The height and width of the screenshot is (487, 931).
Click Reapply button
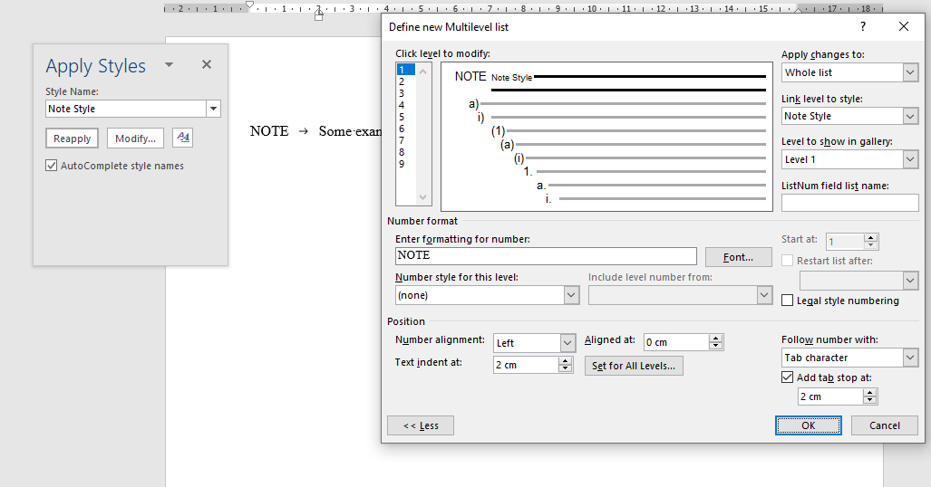(72, 138)
